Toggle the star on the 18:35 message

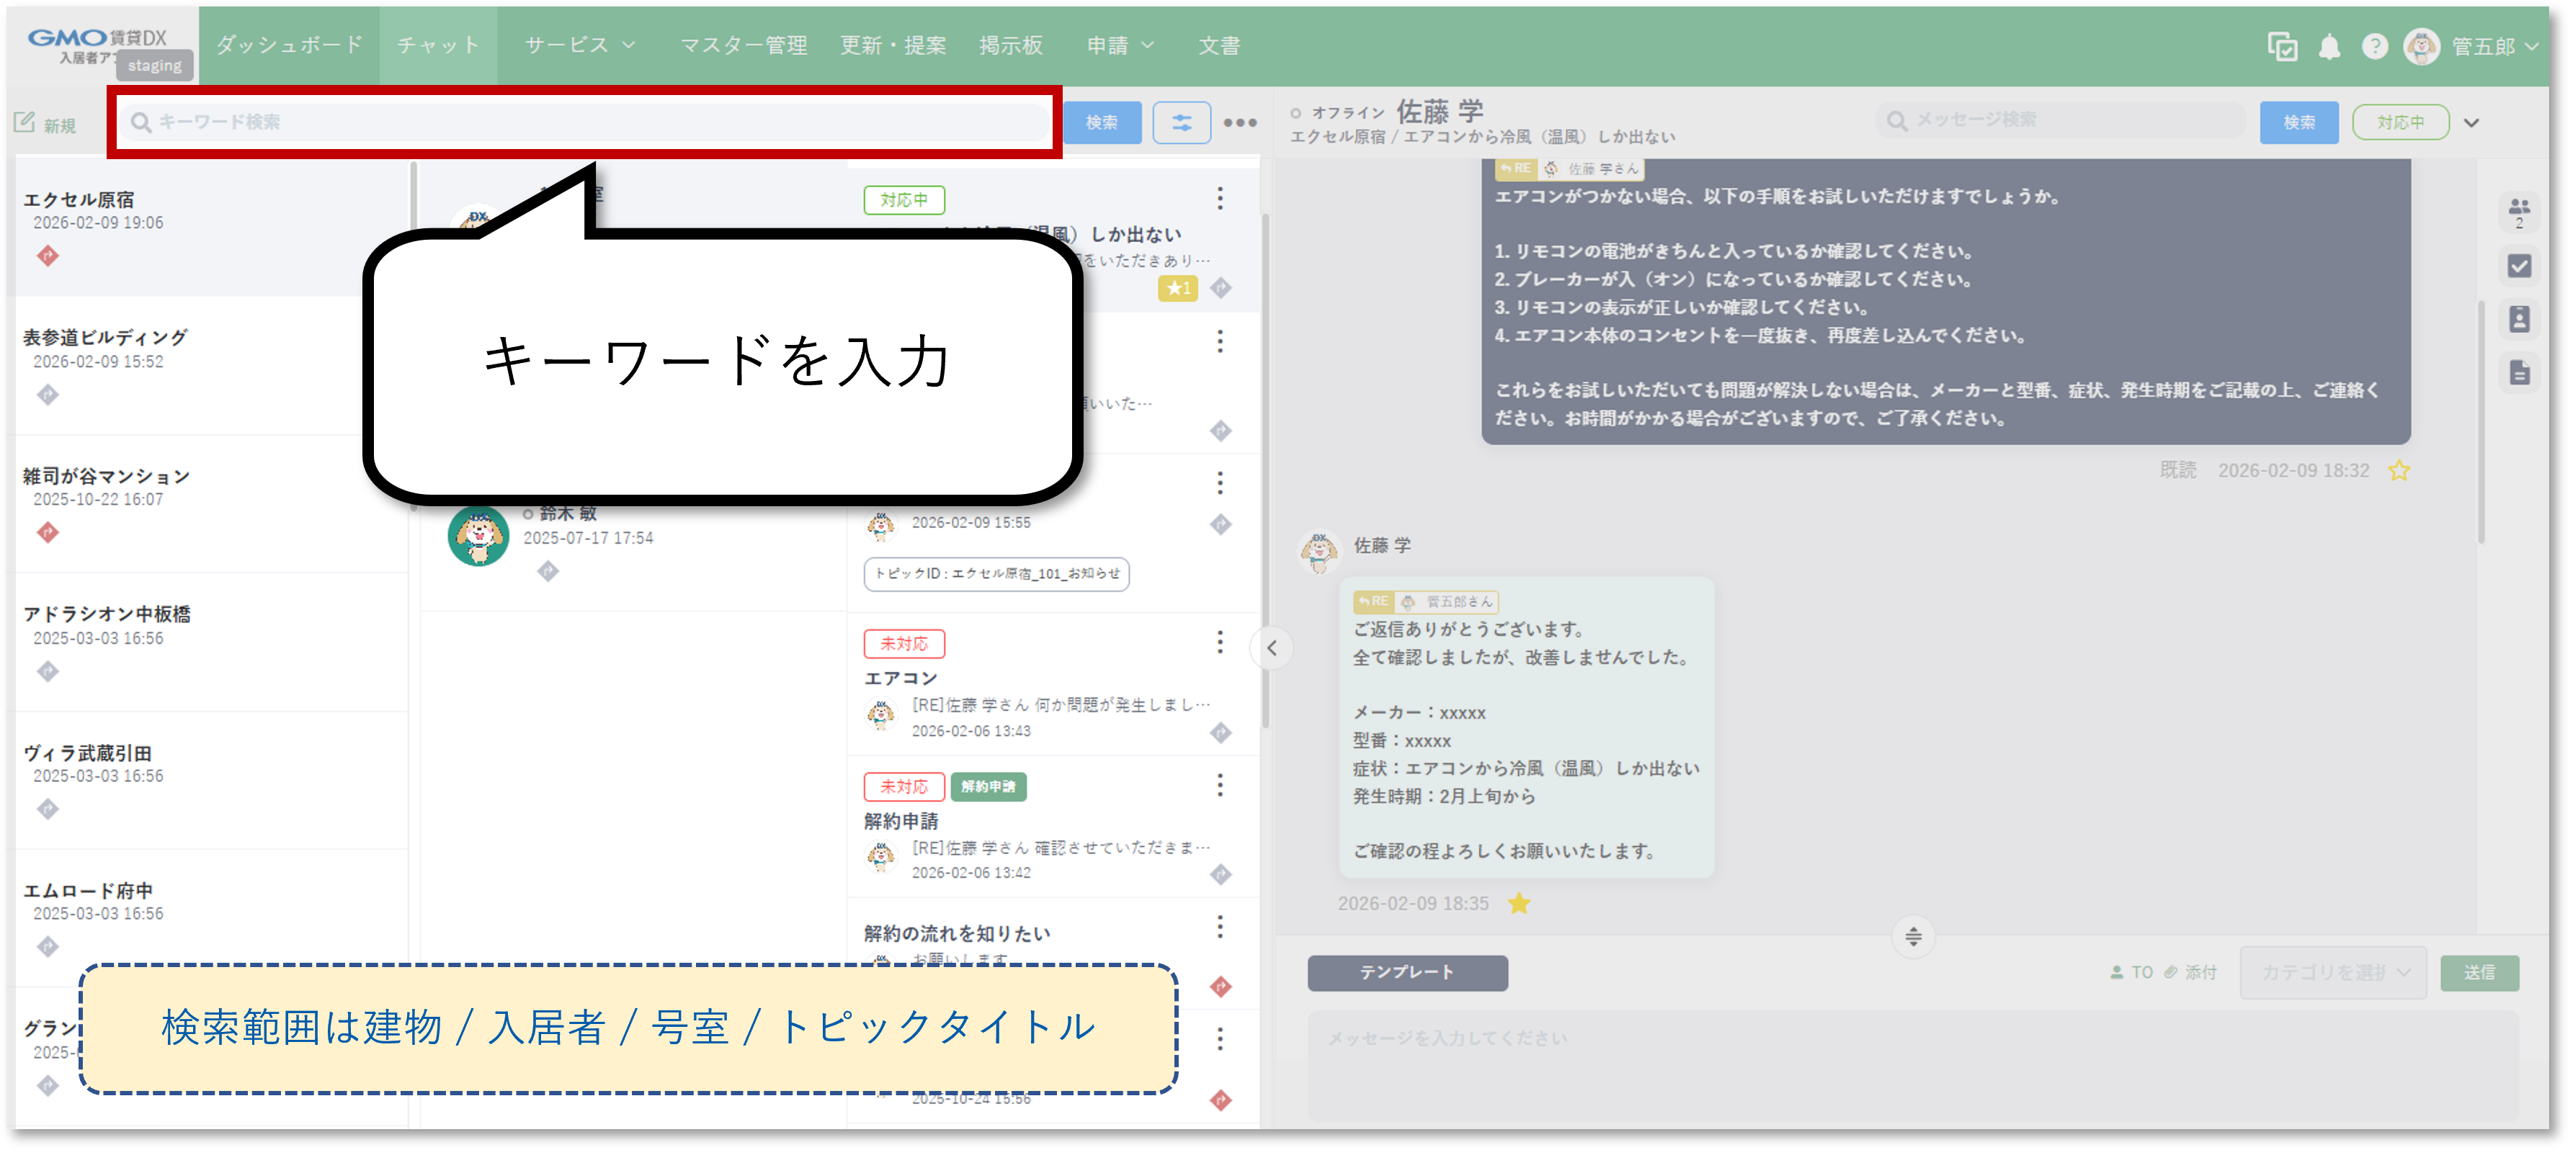[1520, 904]
